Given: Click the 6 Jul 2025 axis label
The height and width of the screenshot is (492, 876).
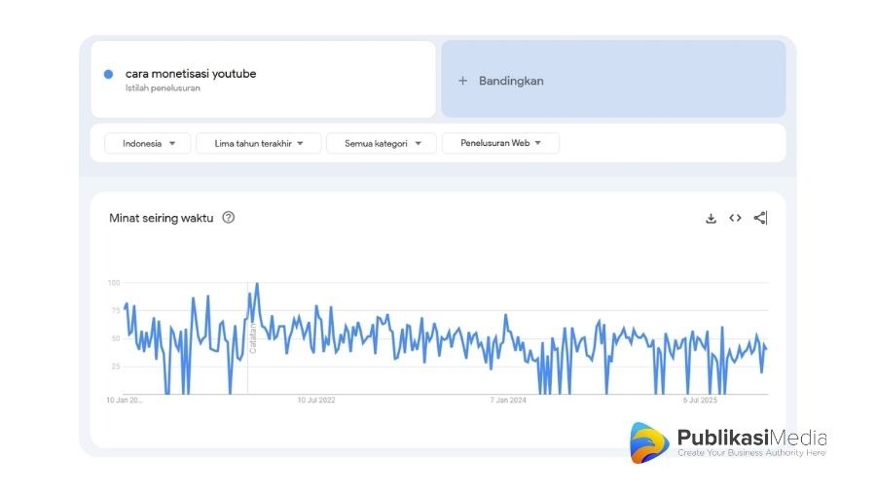Looking at the screenshot, I should coord(699,400).
